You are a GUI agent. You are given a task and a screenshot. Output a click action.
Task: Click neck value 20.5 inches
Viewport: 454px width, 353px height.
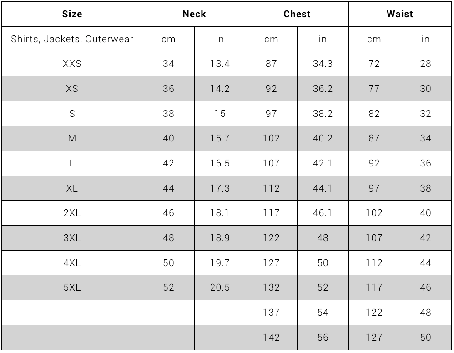coord(220,287)
